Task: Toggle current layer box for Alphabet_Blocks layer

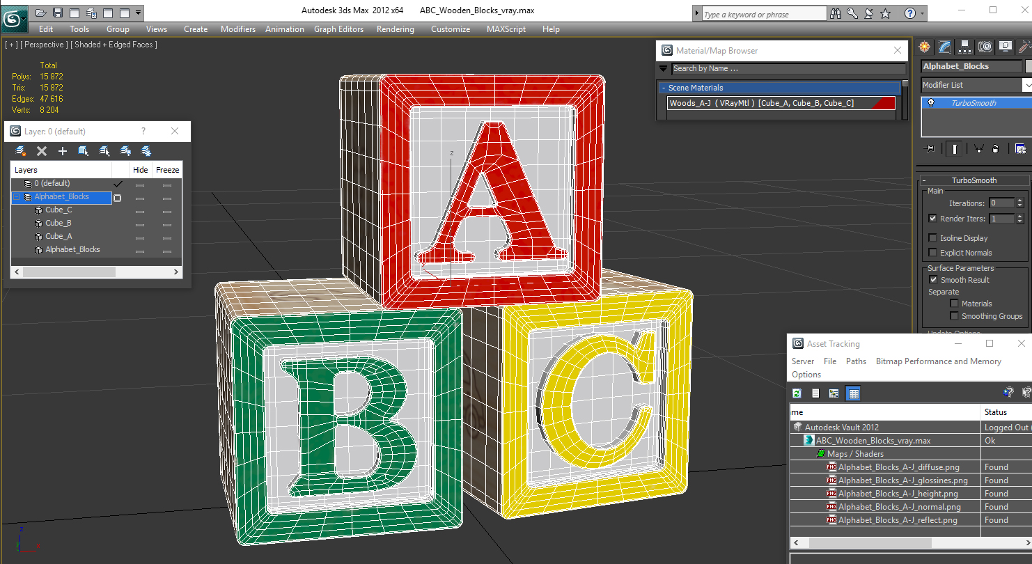Action: (x=117, y=198)
